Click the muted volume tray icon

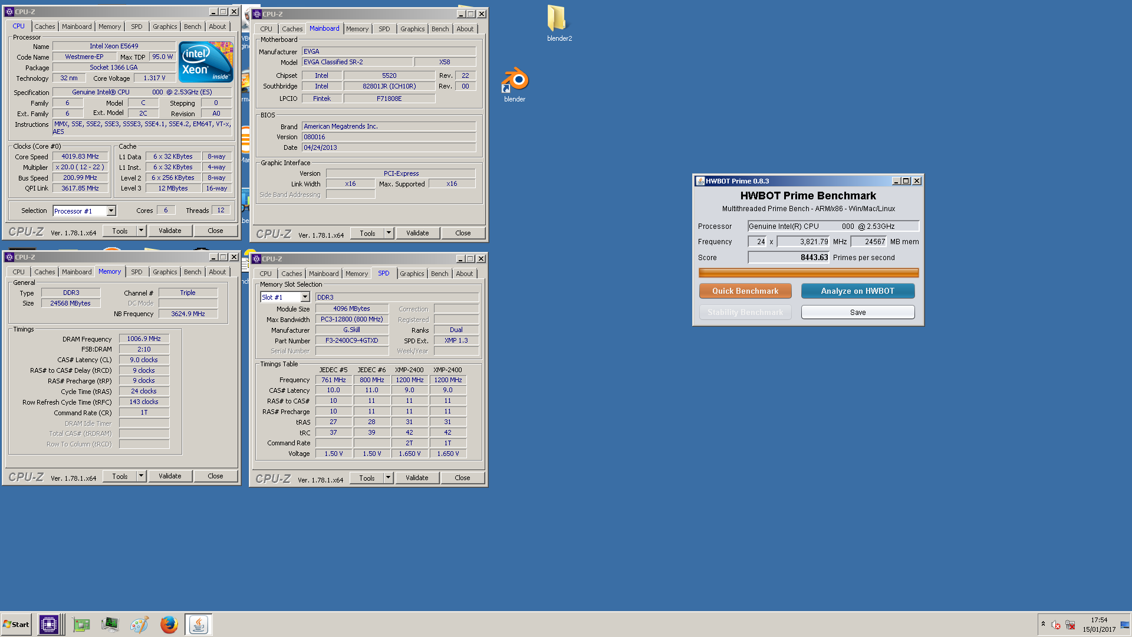[1056, 625]
